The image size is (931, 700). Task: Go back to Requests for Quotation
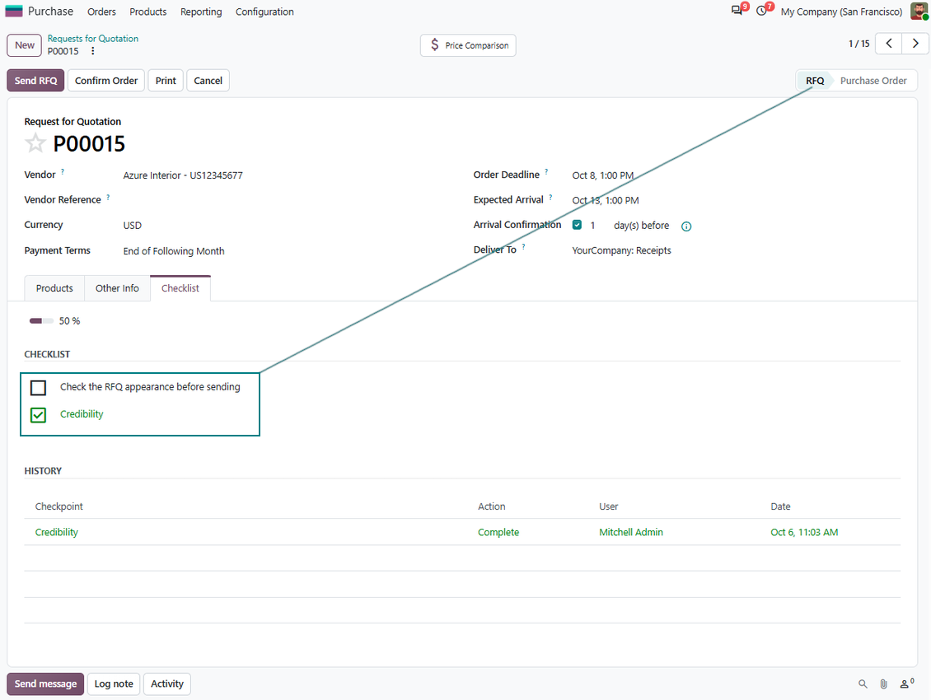[92, 39]
